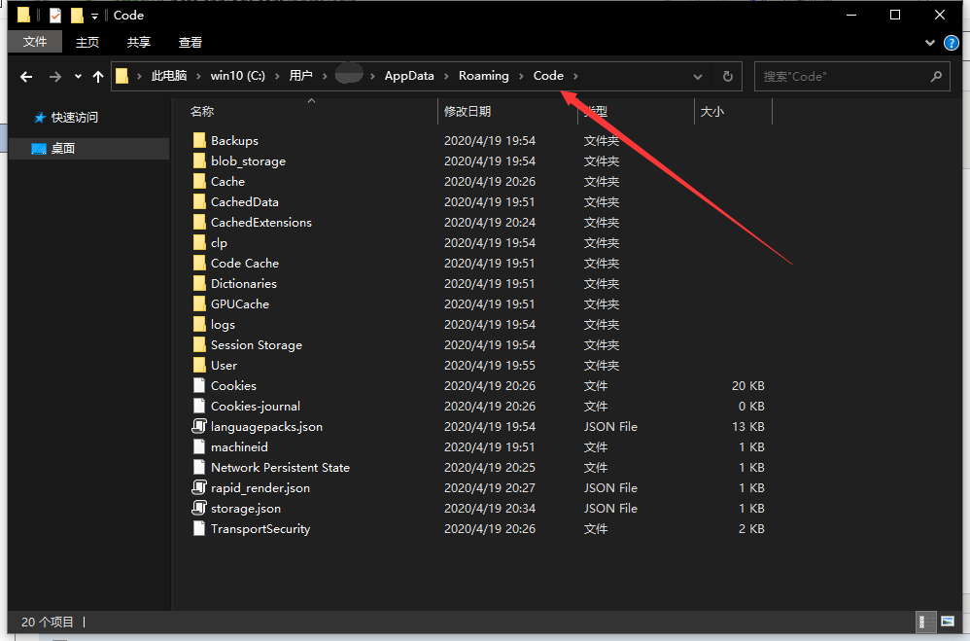This screenshot has width=970, height=641.
Task: Expand the recent locations dropdown arrow
Action: pyautogui.click(x=78, y=77)
